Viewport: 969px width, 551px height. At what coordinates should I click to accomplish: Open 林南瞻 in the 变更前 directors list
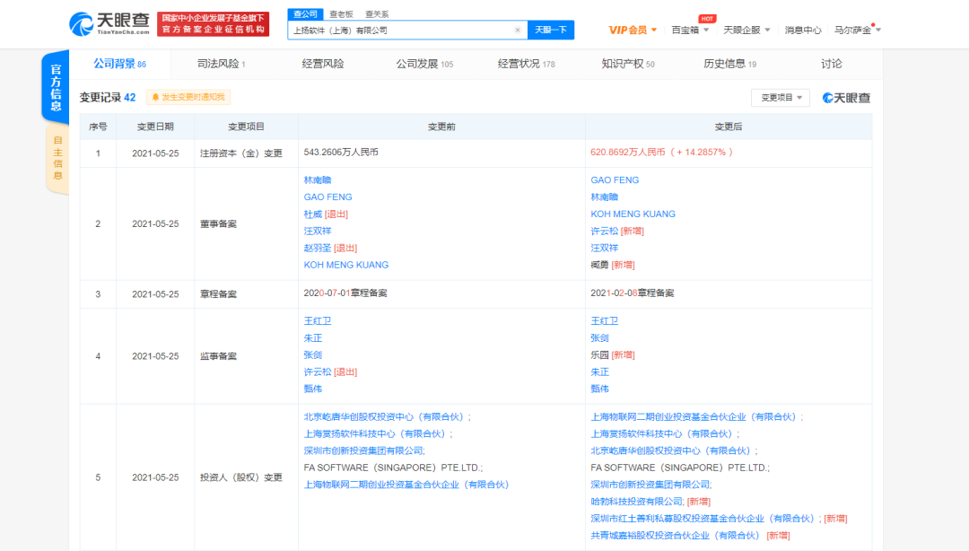318,180
